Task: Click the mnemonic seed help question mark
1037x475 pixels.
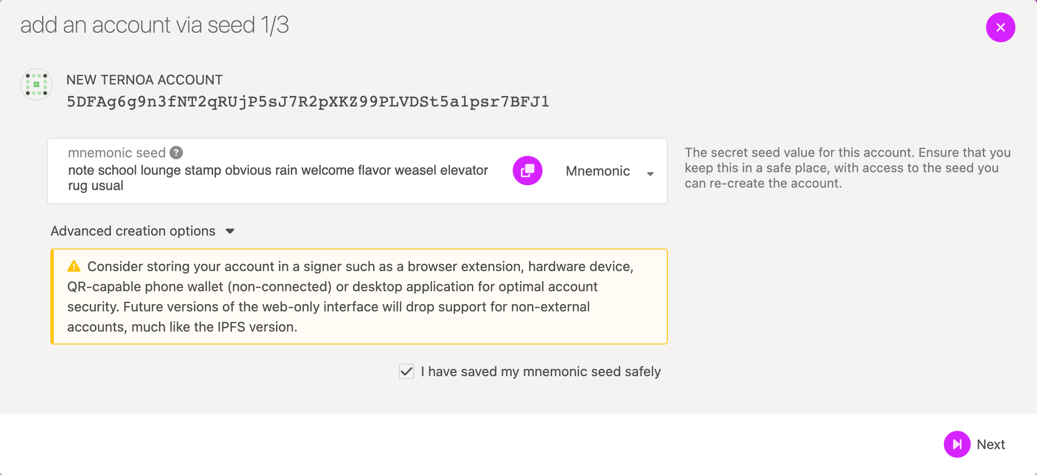Action: [176, 153]
